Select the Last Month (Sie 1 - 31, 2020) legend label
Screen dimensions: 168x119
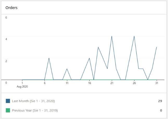pos(33,101)
